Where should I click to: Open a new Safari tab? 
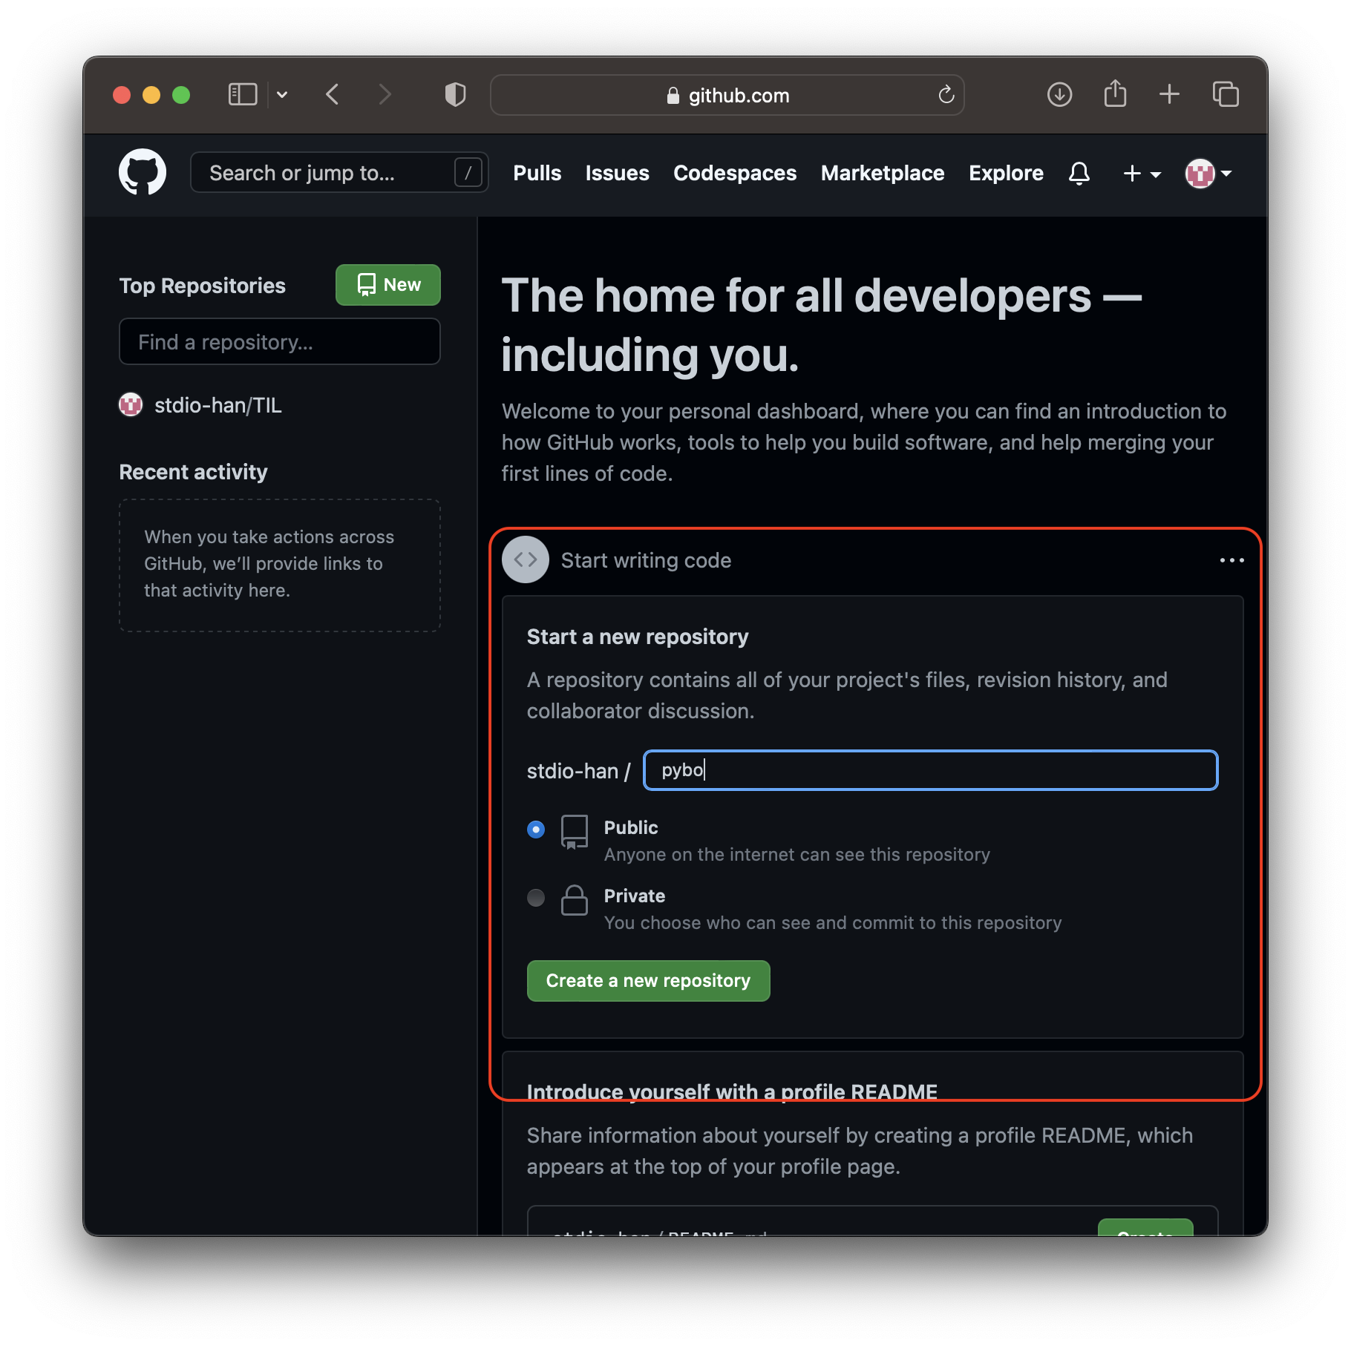tap(1169, 94)
